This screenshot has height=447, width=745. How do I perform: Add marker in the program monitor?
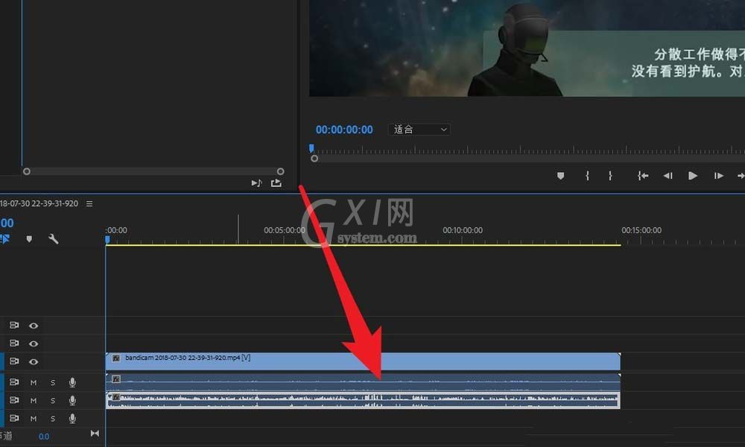coord(561,177)
